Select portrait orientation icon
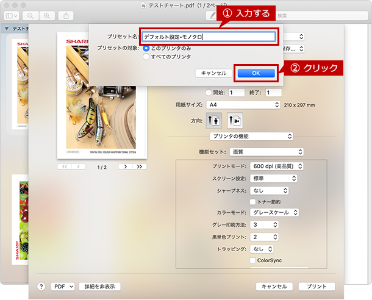 click(214, 121)
